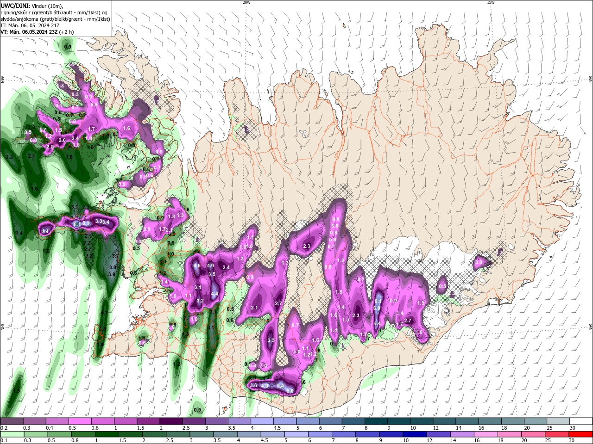Pick the bright pink snow swatch between 0.5 and 0.8
Image resolution: width=593 pixels, height=444 pixels.
coord(80,421)
